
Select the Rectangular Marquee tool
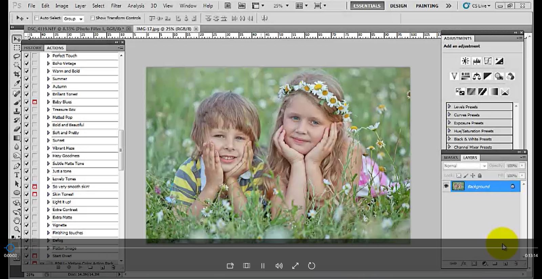tap(17, 48)
